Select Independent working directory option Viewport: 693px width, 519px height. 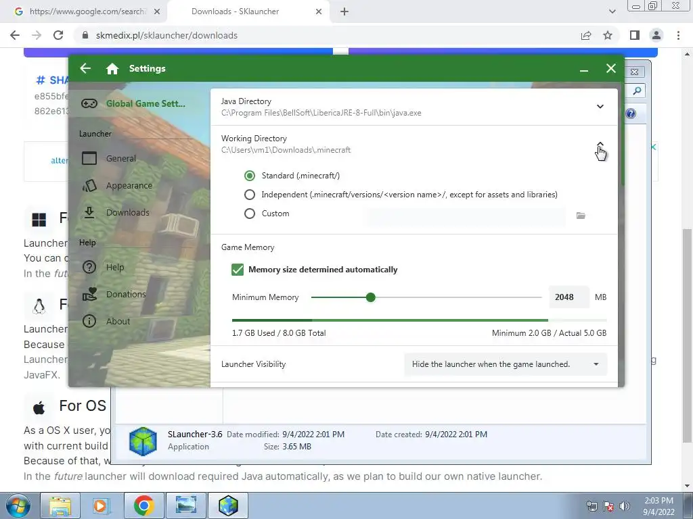[x=250, y=195]
